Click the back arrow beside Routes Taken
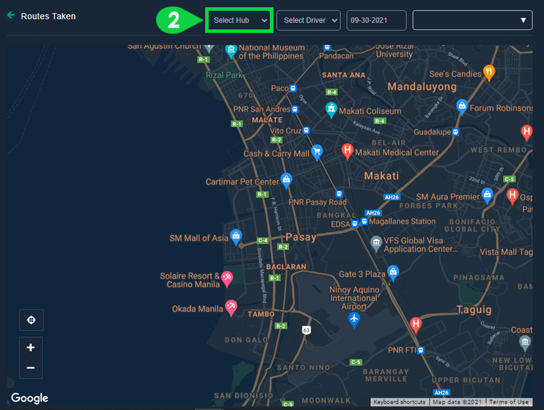The width and height of the screenshot is (544, 410). (x=11, y=15)
